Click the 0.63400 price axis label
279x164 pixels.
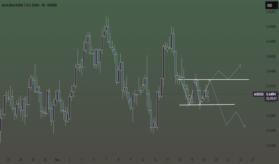point(271,146)
